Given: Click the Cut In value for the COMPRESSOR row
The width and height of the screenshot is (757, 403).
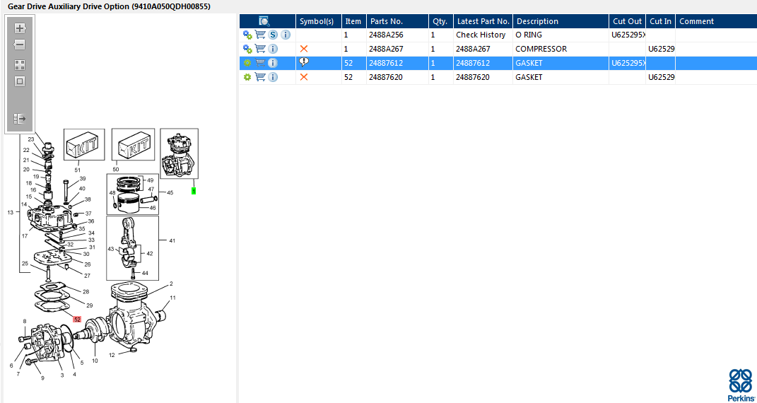Looking at the screenshot, I should [662, 49].
